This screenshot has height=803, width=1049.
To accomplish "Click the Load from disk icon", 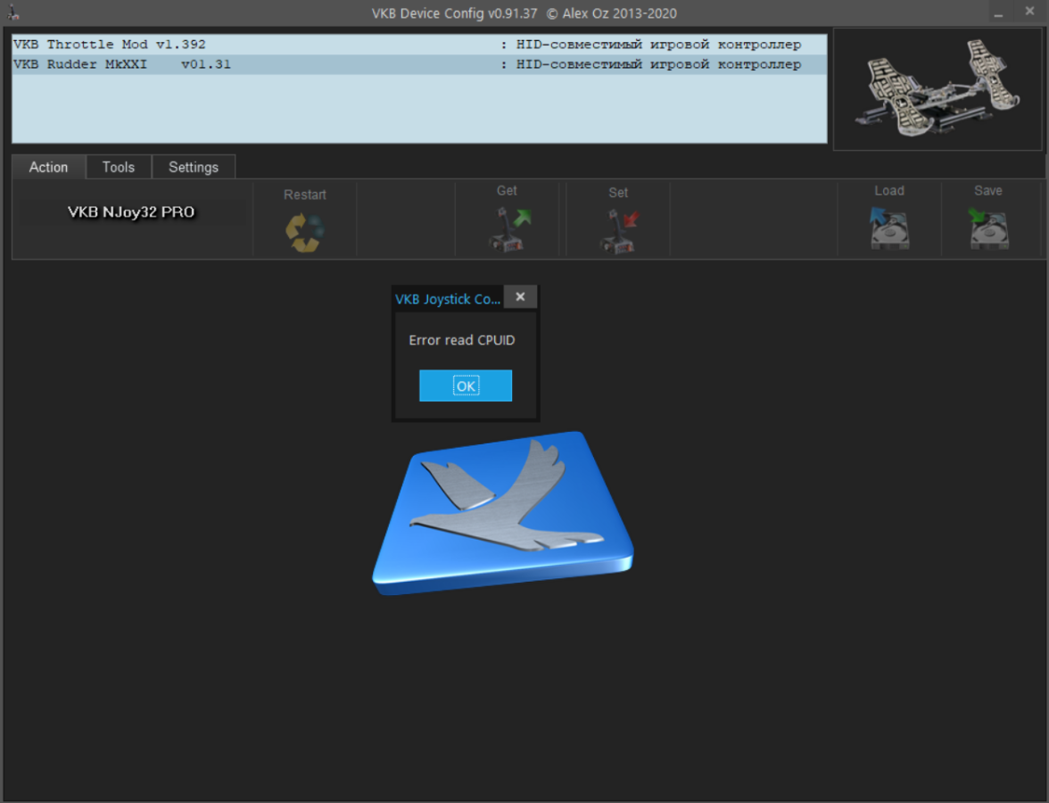I will tap(888, 228).
